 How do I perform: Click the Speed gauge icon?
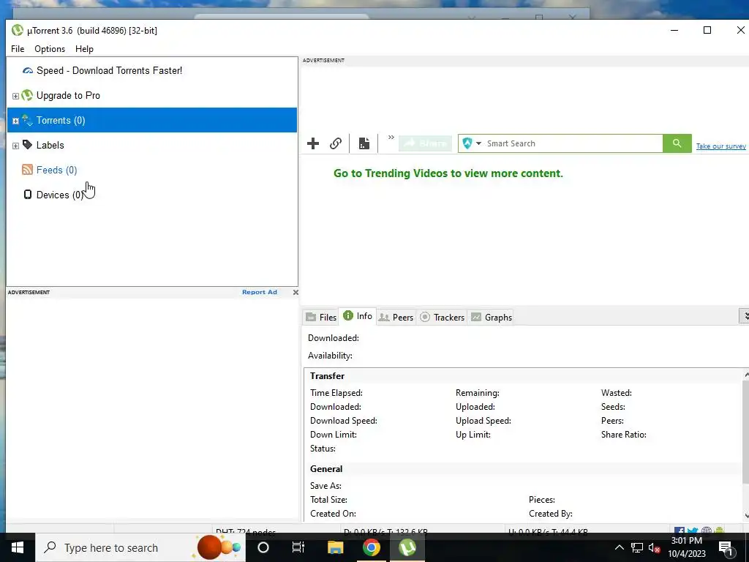tap(28, 71)
